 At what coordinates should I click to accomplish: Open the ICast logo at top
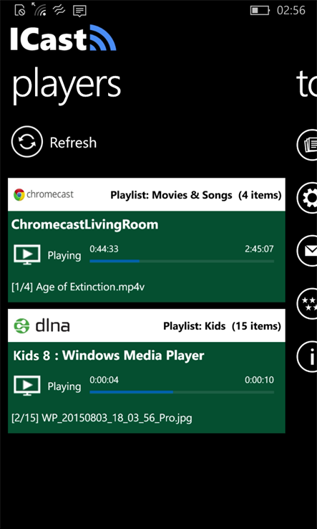pos(63,38)
